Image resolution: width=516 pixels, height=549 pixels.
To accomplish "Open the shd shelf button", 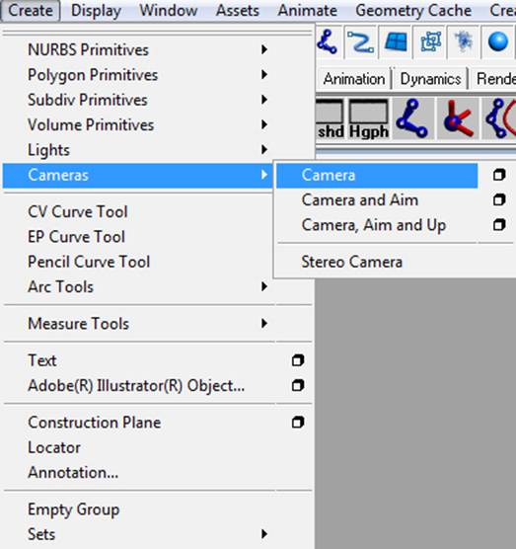I will click(330, 119).
